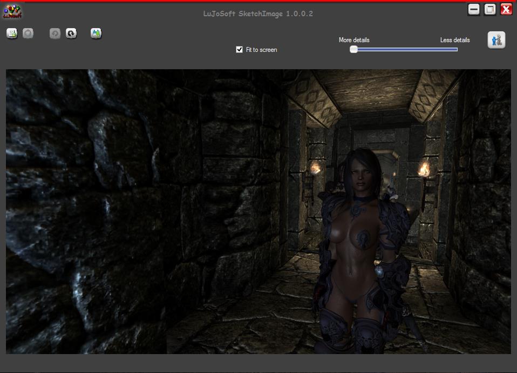Click the greyed-out undo arrow icon
Screen dimensions: 517x373
[55, 34]
